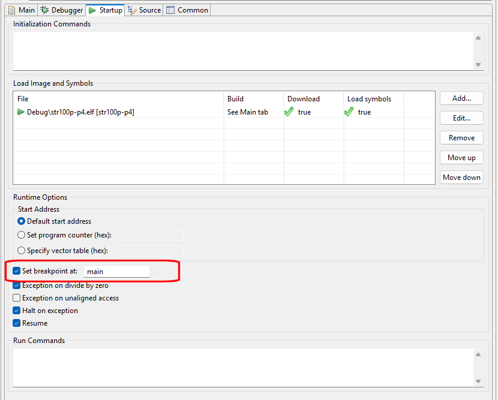This screenshot has height=400, width=498.
Task: Click the green arrow icon on Startup tab
Action: pos(92,10)
